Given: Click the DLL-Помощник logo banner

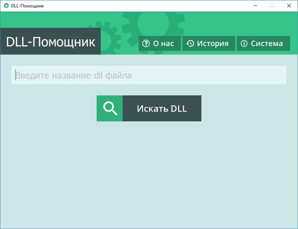Looking at the screenshot, I should click(51, 42).
